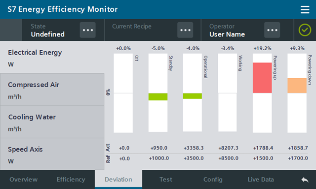
Task: Click the Ref row label
Action: coord(108,158)
